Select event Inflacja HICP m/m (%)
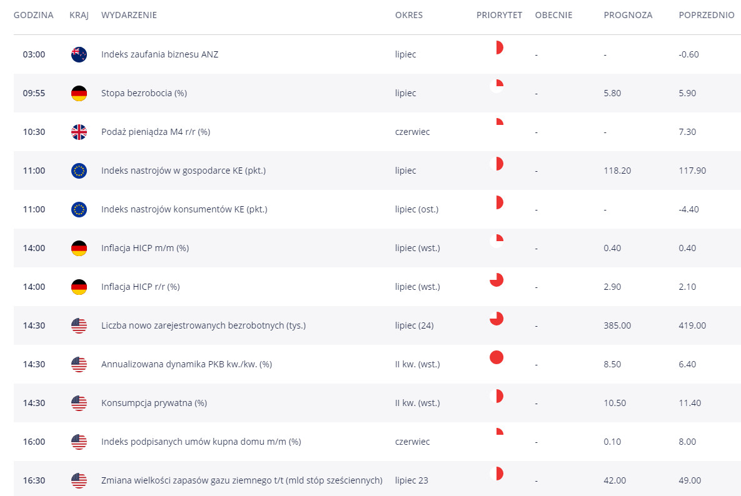Image resolution: width=741 pixels, height=496 pixels. 145,248
